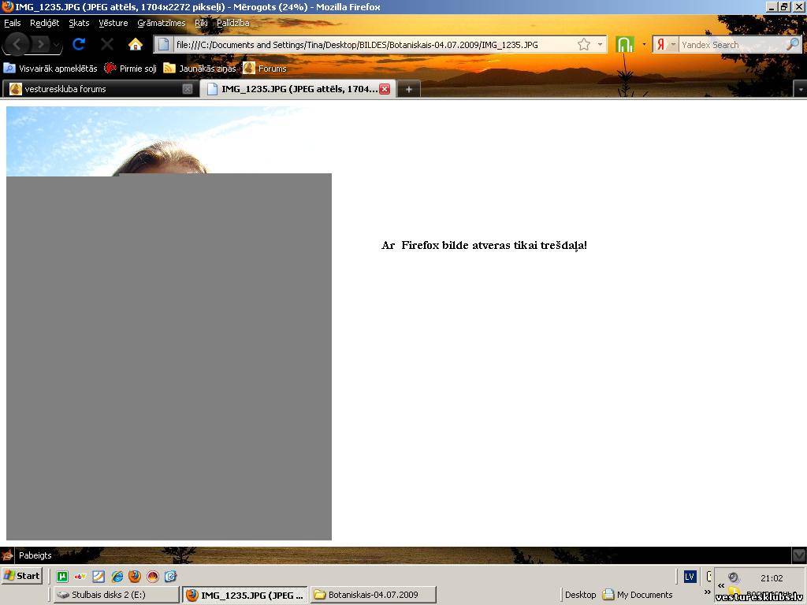Select the IMG_1235.JPG browser tab

[298, 89]
